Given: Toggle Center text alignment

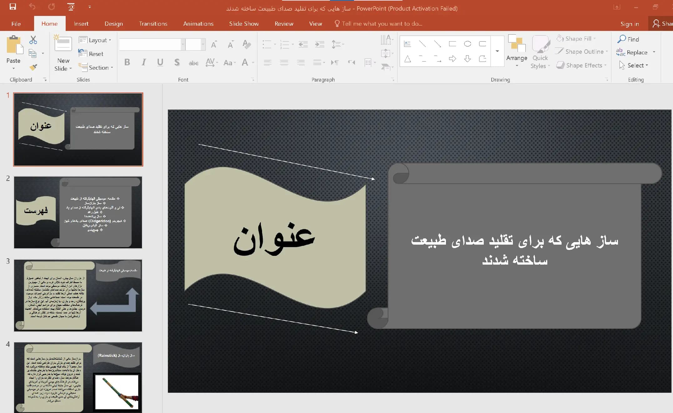Looking at the screenshot, I should click(284, 62).
